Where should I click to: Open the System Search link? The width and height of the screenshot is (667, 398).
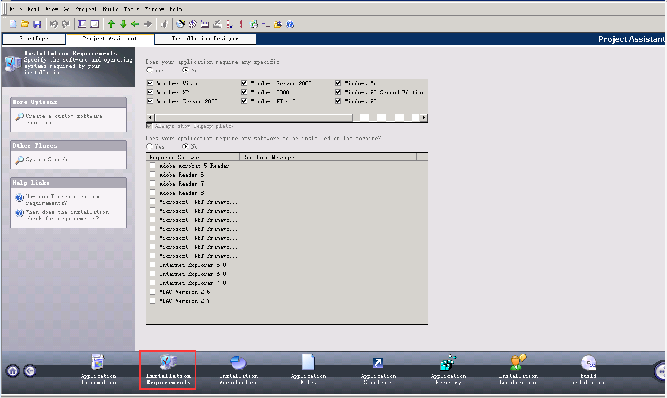(x=46, y=159)
